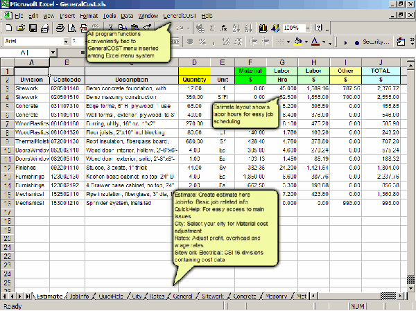Screen dimensions: 416x311
Task: Click the Save icon in toolbar
Action: 33,28
